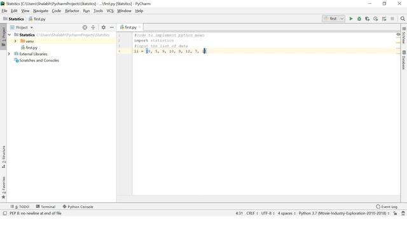The image size is (407, 229).
Task: Open Project panel settings gear
Action: coord(104,27)
